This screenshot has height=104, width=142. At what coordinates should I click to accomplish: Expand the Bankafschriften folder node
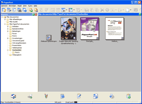[x=8, y=29]
